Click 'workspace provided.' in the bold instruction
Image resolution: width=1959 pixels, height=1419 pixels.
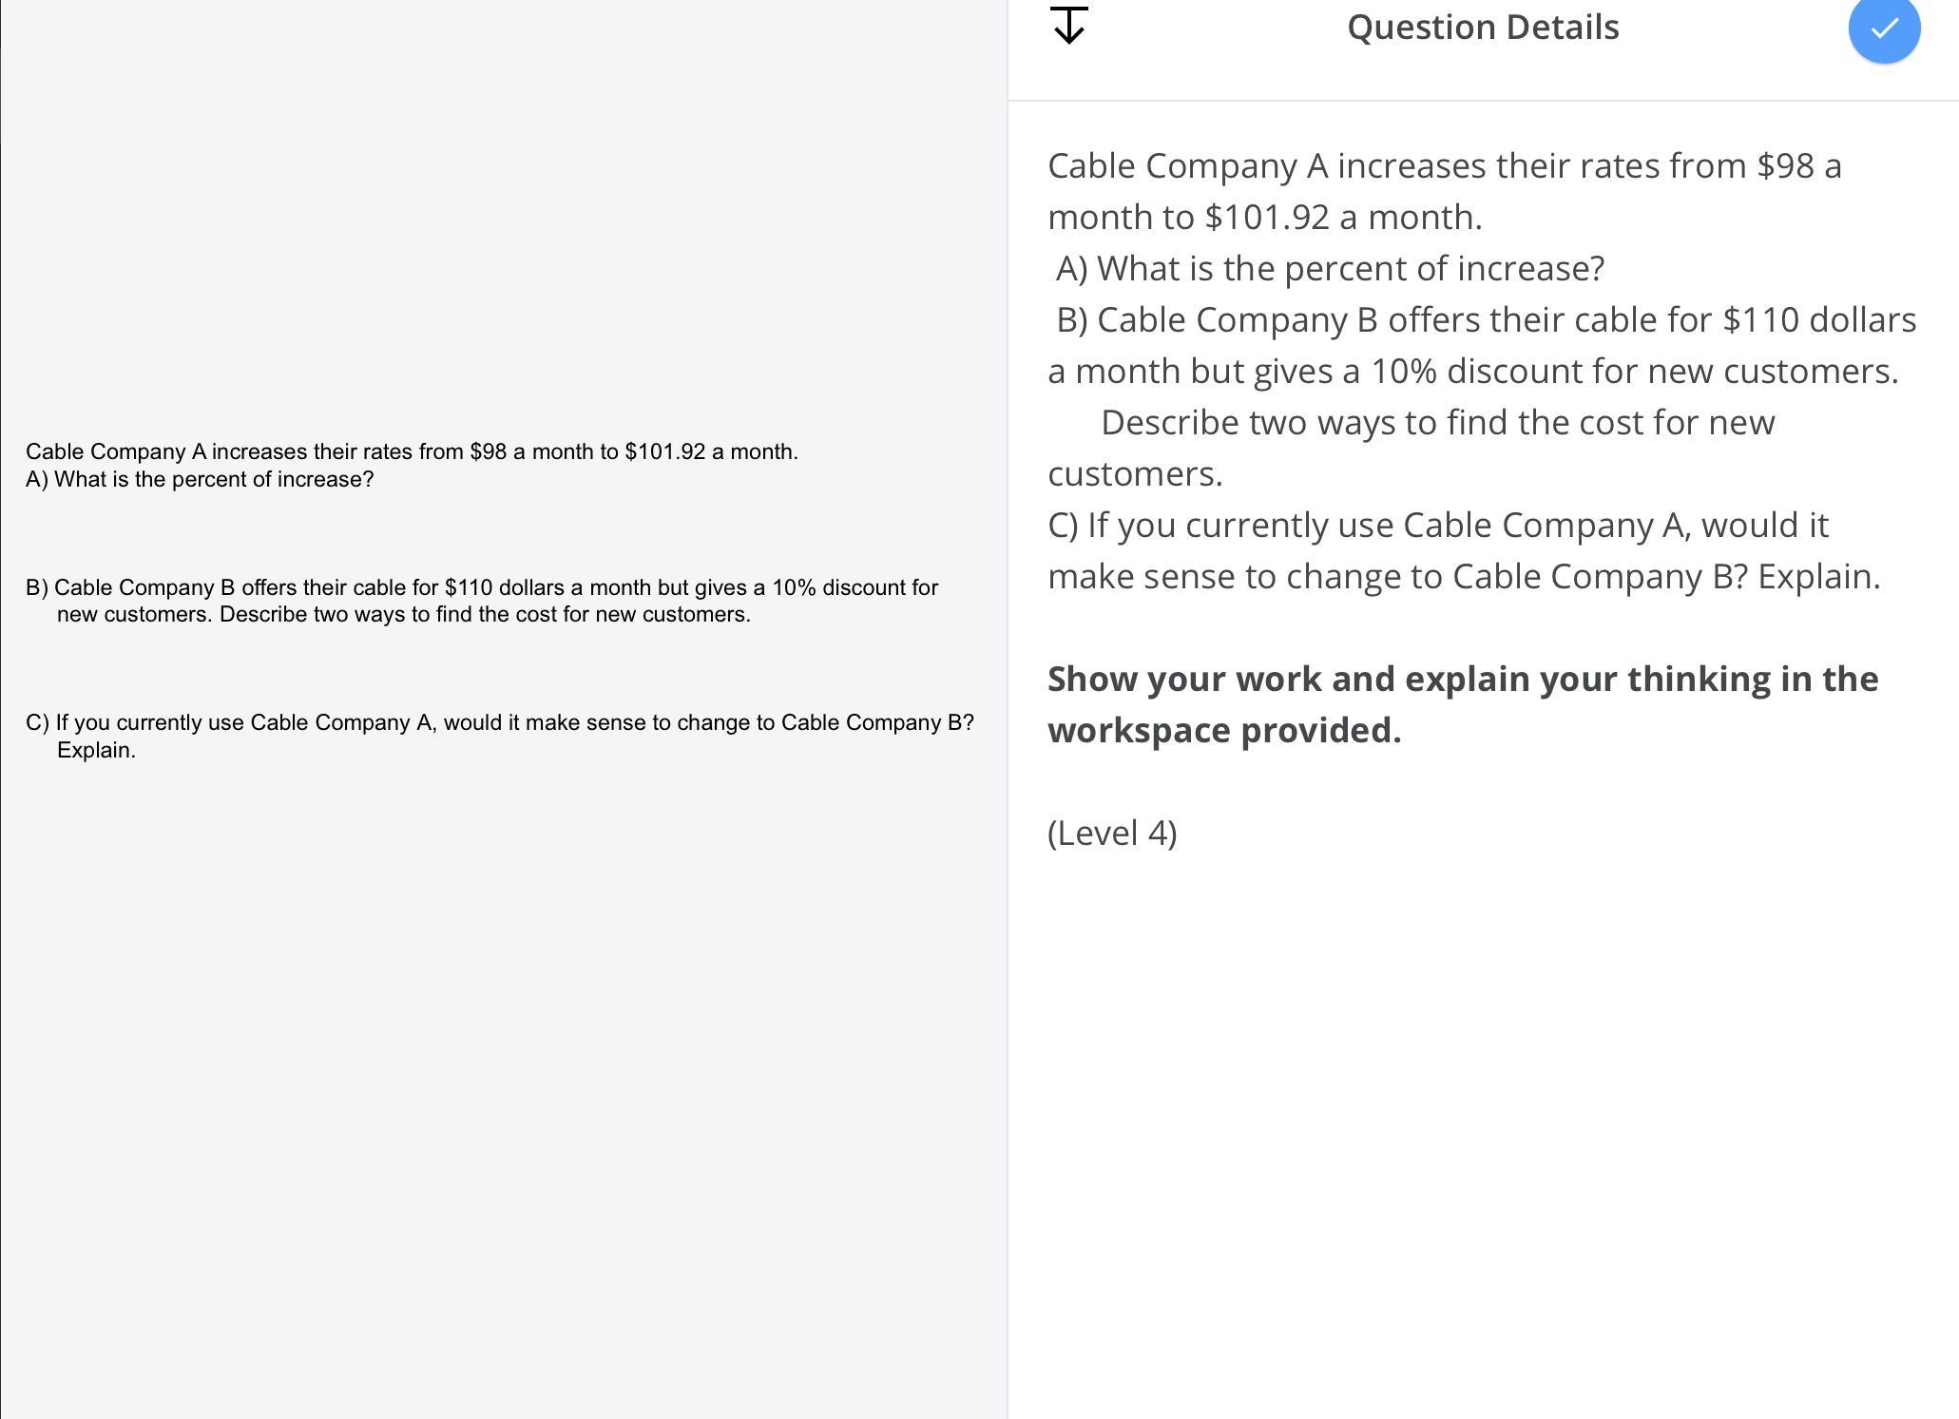tap(1223, 731)
